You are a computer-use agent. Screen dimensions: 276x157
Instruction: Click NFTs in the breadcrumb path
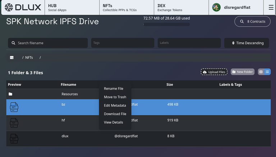(29, 58)
